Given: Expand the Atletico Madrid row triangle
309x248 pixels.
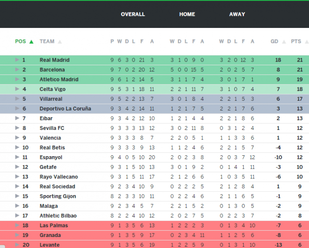Looking at the screenshot, I should click(x=17, y=79).
